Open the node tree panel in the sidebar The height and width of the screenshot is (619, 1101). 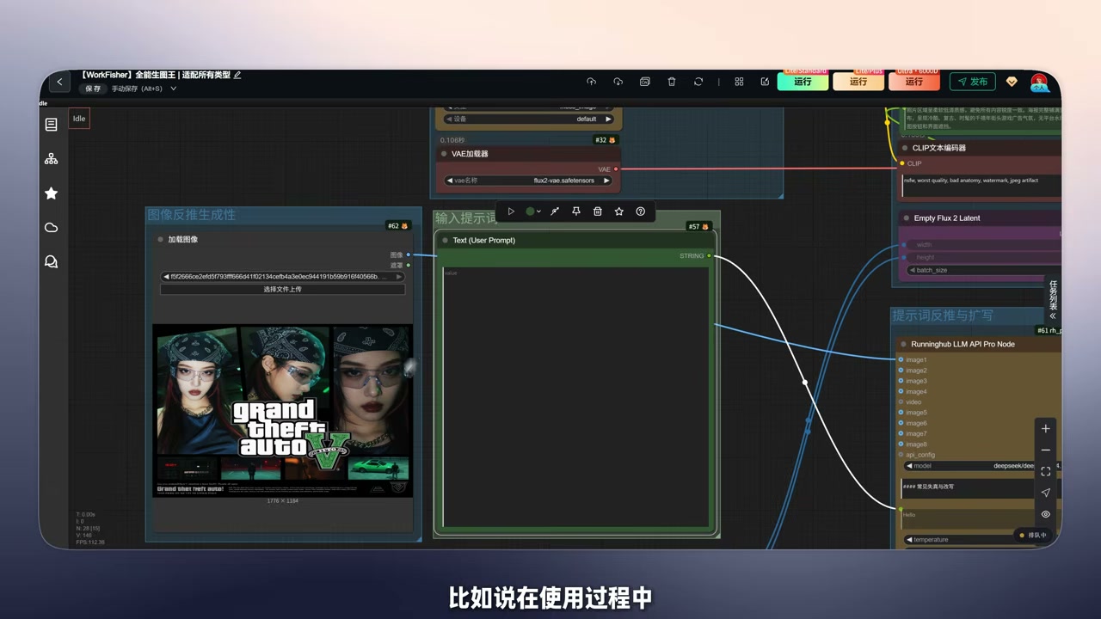51,159
